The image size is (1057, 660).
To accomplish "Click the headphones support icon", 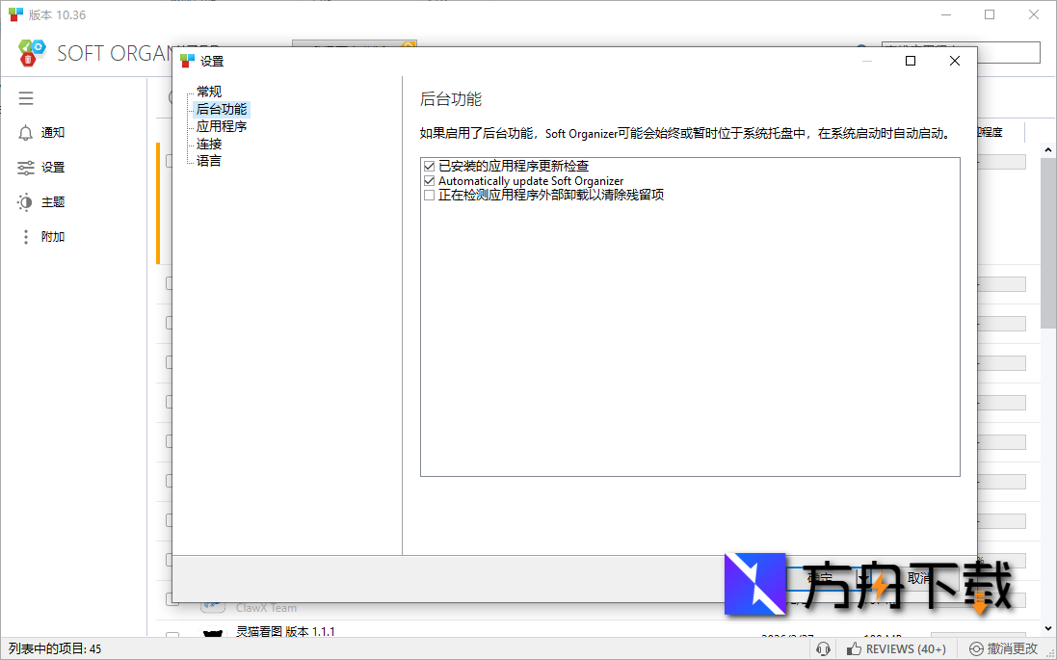I will [x=823, y=648].
